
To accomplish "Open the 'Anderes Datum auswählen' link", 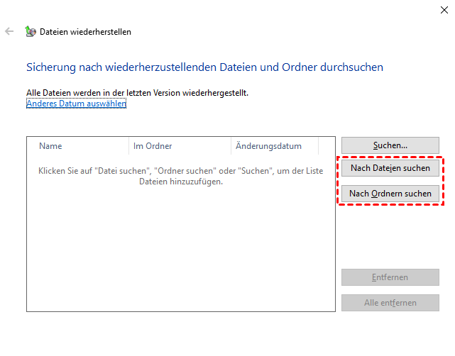I will click(76, 104).
